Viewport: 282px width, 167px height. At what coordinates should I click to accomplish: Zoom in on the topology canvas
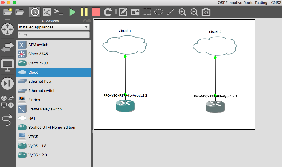(x=182, y=12)
